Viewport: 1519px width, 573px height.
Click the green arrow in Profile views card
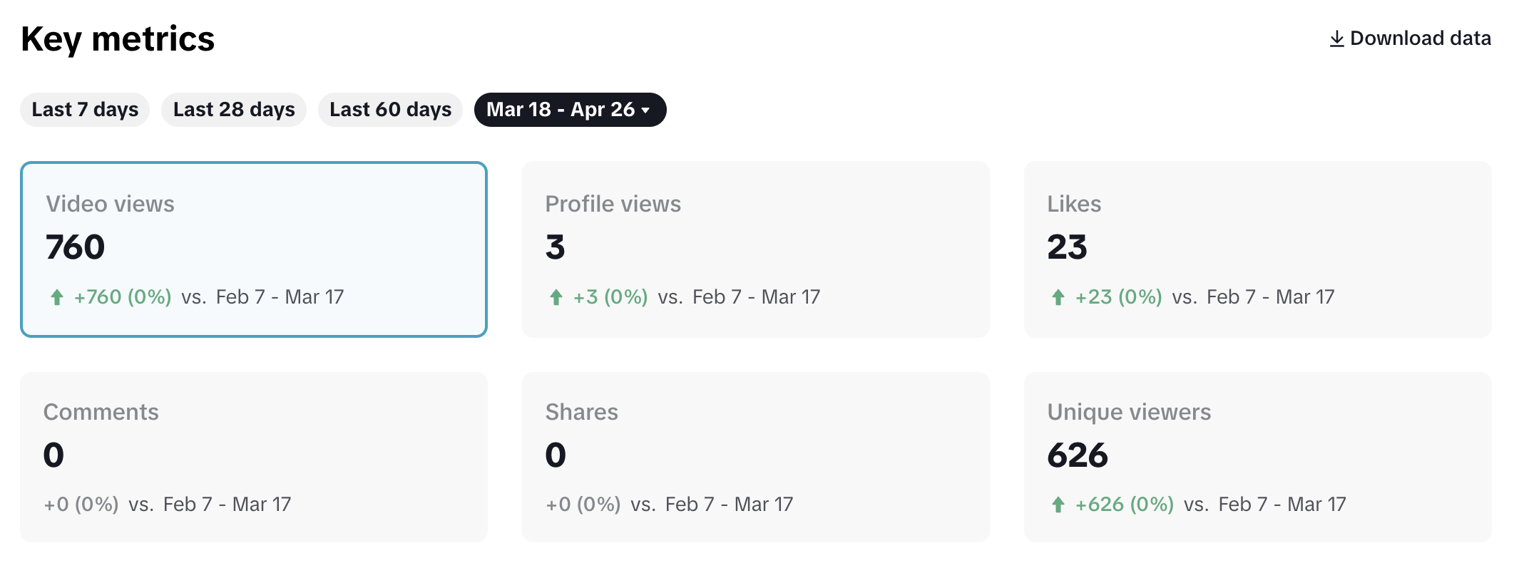pyautogui.click(x=556, y=297)
